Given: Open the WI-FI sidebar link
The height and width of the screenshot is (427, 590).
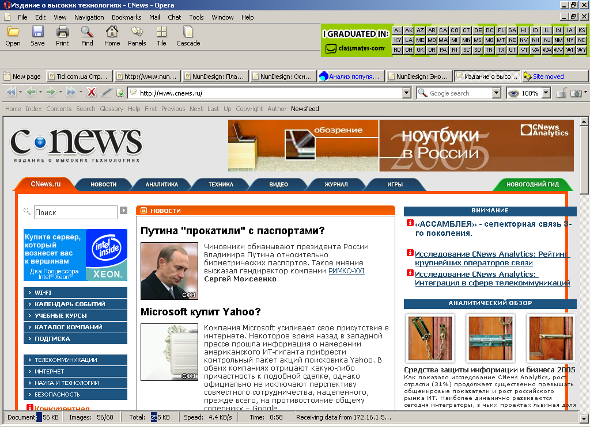Looking at the screenshot, I should point(75,292).
